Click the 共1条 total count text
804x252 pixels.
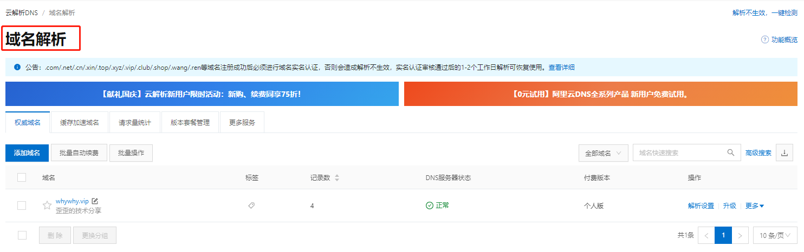click(686, 235)
